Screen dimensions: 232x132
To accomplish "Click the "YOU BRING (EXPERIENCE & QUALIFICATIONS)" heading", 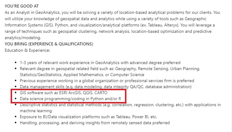I will pyautogui.click(x=49, y=44).
